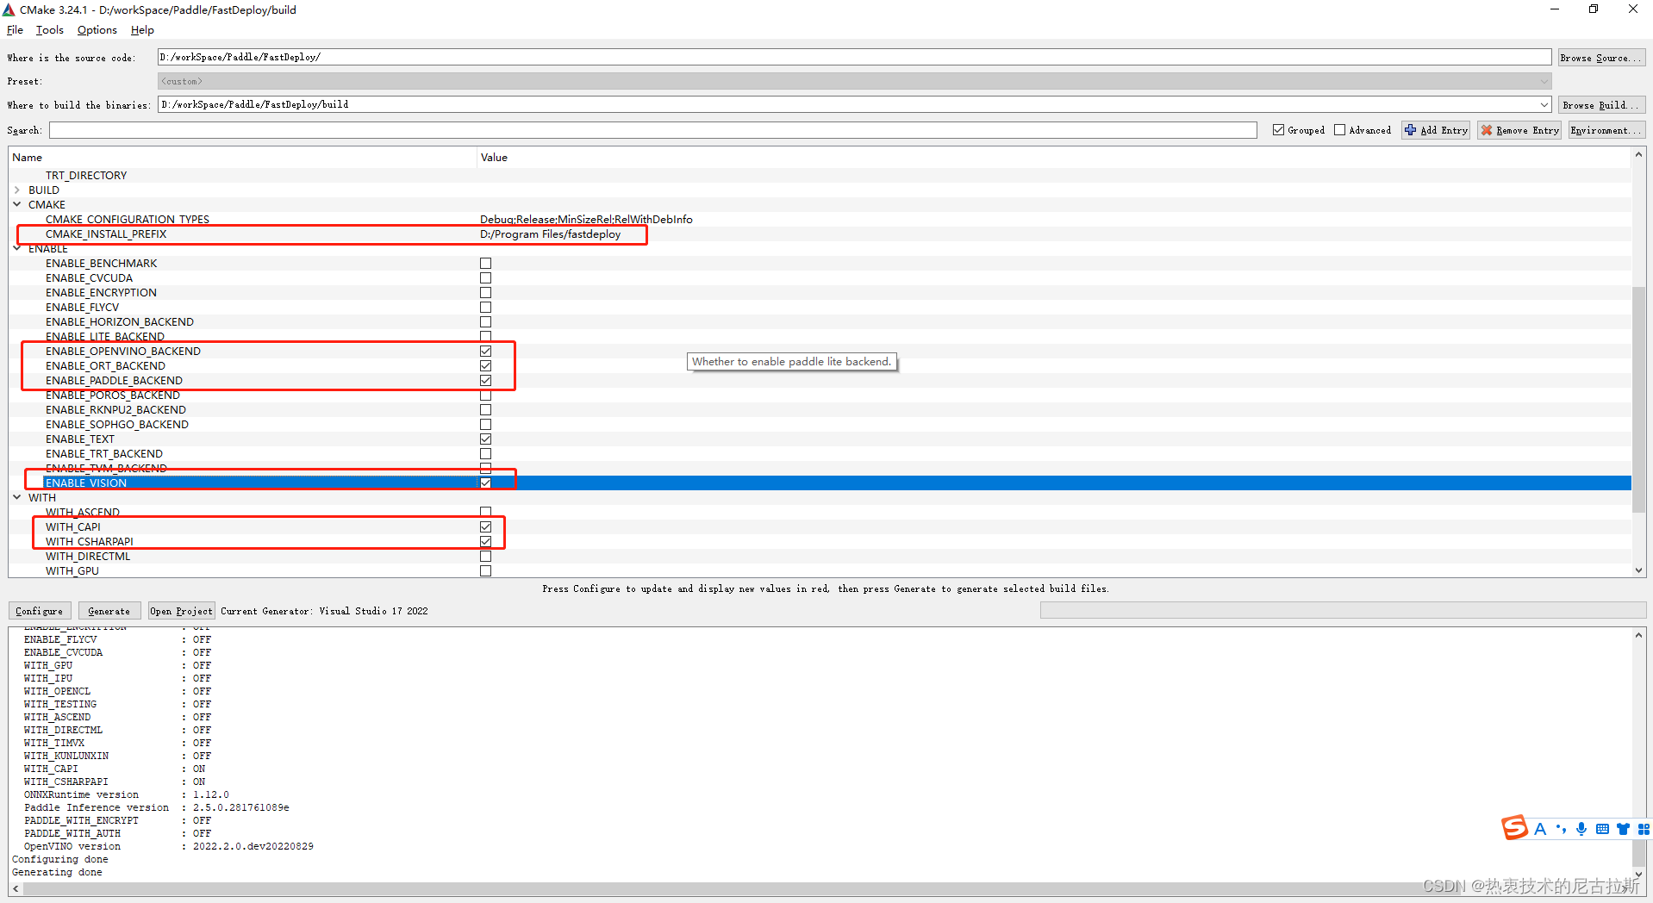Click the CMake logo icon in title bar
The width and height of the screenshot is (1653, 903).
tap(9, 9)
